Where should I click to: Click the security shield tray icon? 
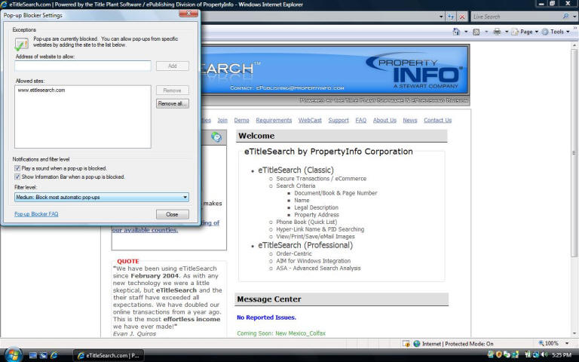point(499,355)
